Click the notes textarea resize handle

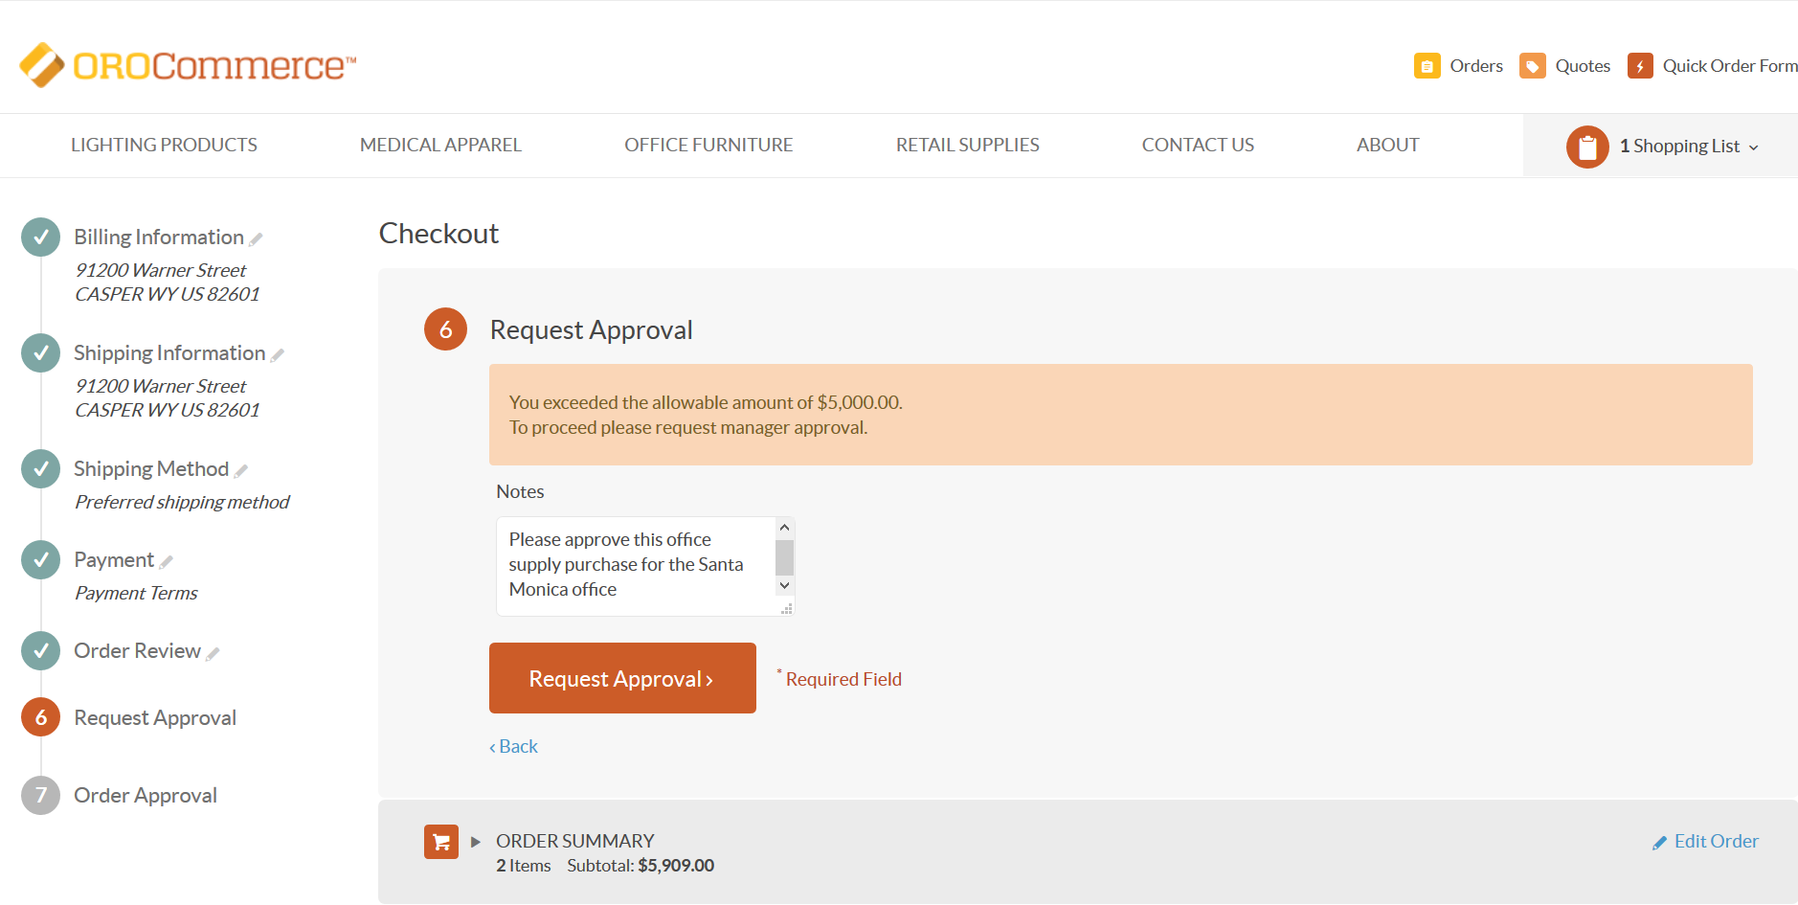[x=787, y=609]
